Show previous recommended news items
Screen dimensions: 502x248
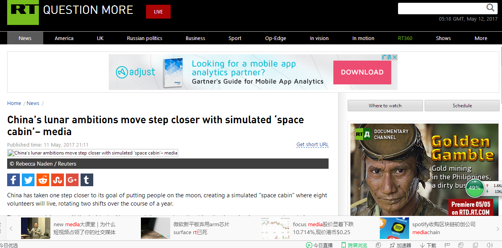[11, 229]
